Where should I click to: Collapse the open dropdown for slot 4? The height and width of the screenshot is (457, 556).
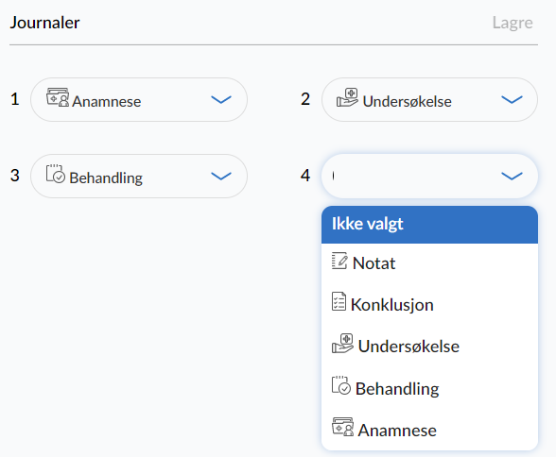tap(512, 176)
